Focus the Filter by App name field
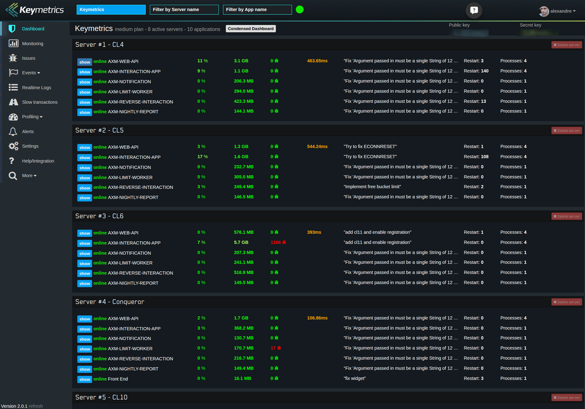 [257, 10]
